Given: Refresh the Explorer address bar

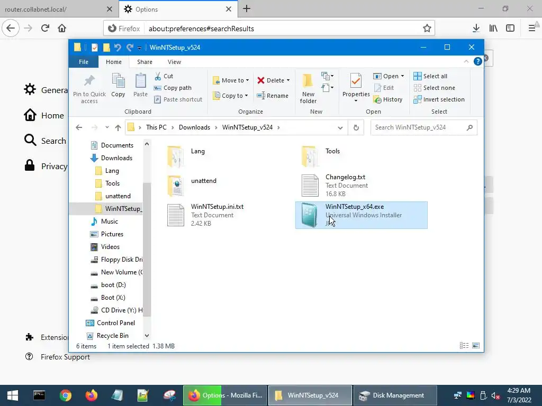Looking at the screenshot, I should (x=356, y=127).
